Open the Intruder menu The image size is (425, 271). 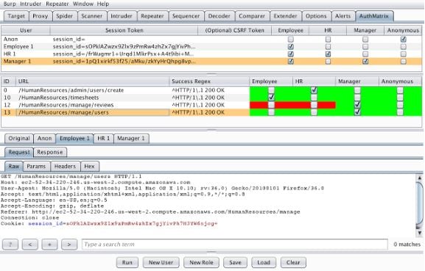click(31, 4)
